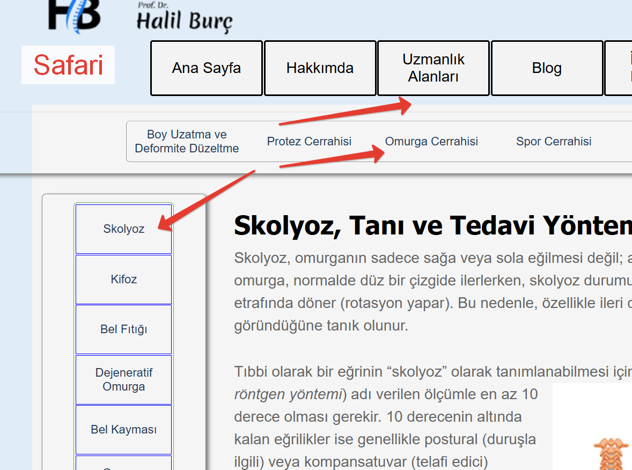Image resolution: width=632 pixels, height=470 pixels.
Task: Expand the Uzmanlık Alanları menu
Action: [x=433, y=68]
